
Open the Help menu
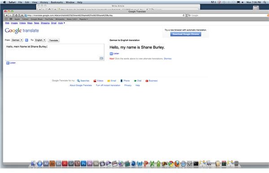pos(80,2)
